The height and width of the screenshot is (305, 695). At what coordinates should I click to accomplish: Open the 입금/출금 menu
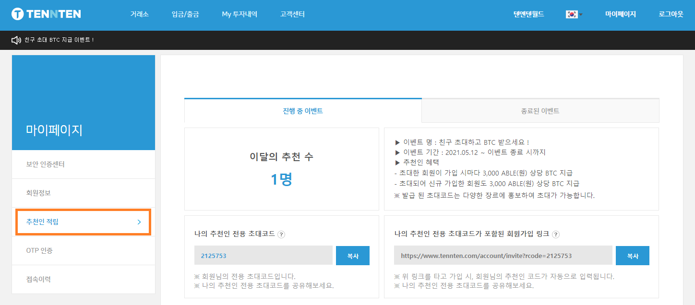coord(185,14)
